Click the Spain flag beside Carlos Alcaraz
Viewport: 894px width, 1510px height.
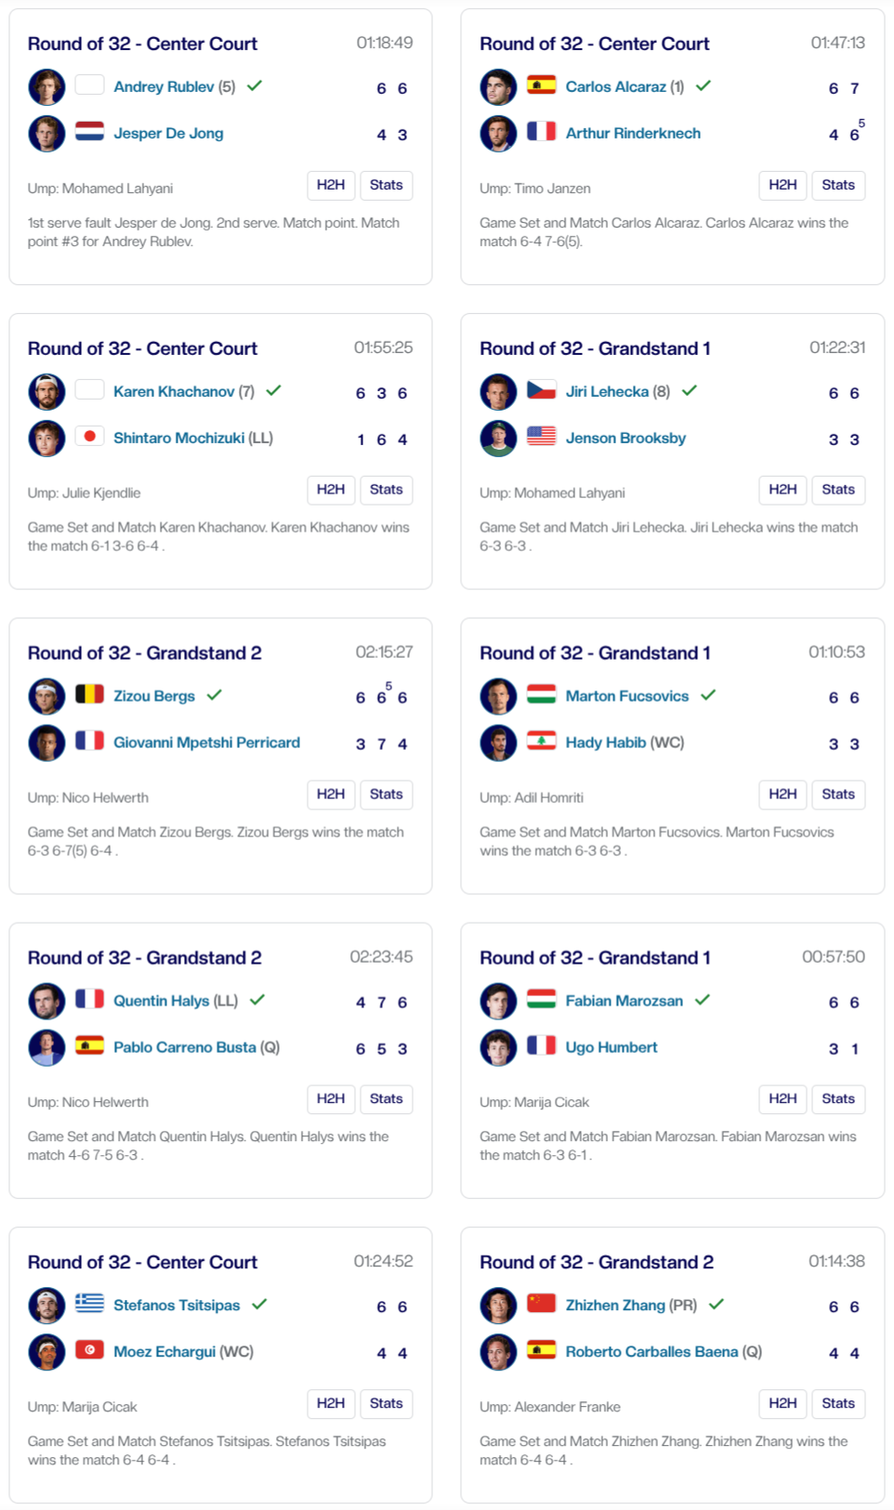click(x=541, y=85)
